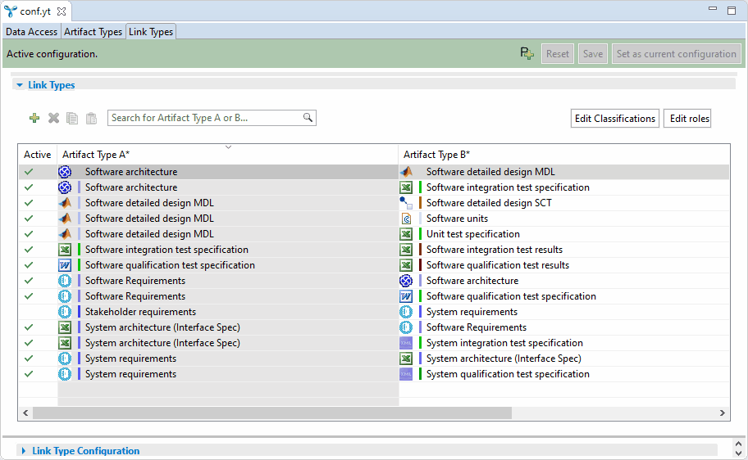Toggle Active check for first Software architecture row
Viewport: 748px width, 460px height.
pos(30,172)
